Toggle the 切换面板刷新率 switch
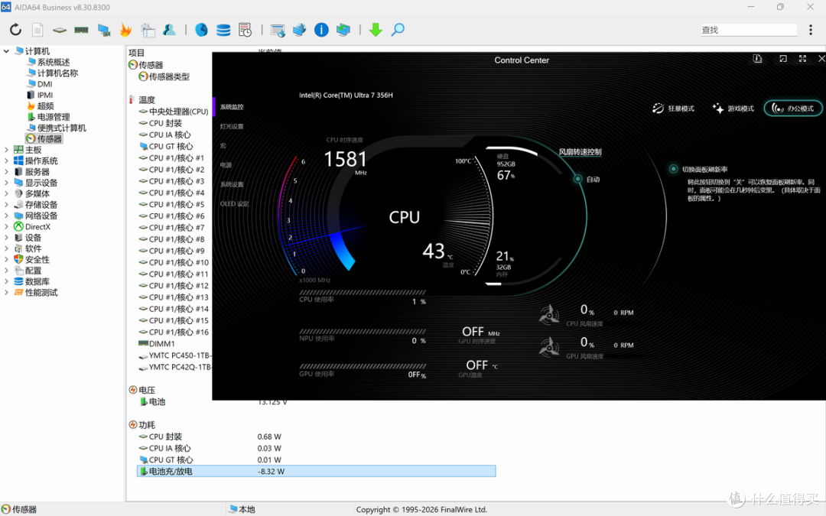826x516 pixels. tap(673, 169)
